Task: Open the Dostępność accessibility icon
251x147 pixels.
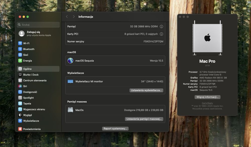Action: point(20,92)
